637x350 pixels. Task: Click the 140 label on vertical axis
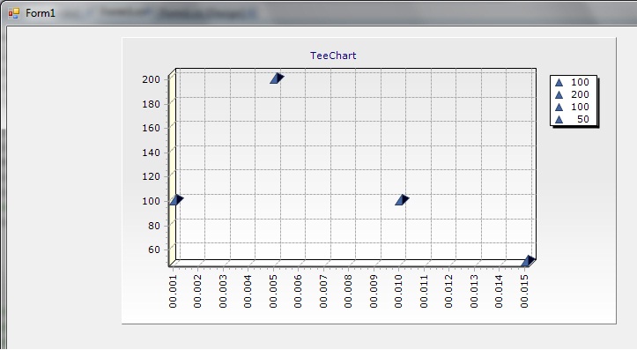click(x=152, y=153)
